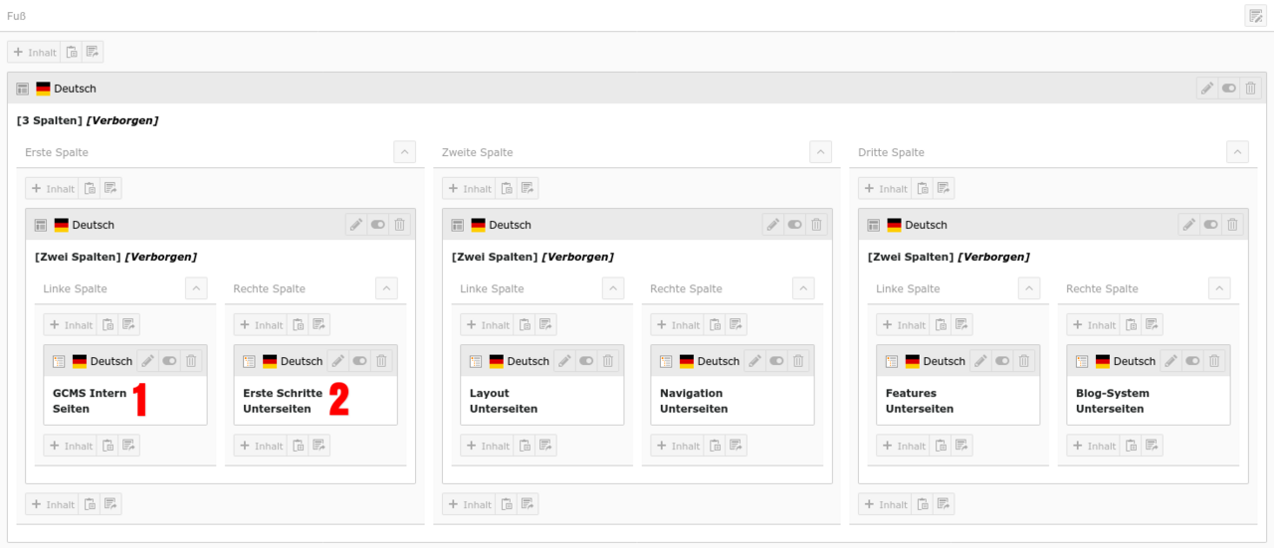Click the edit icon of the Fuß column header
Screen dimensions: 1274x548
1255,15
